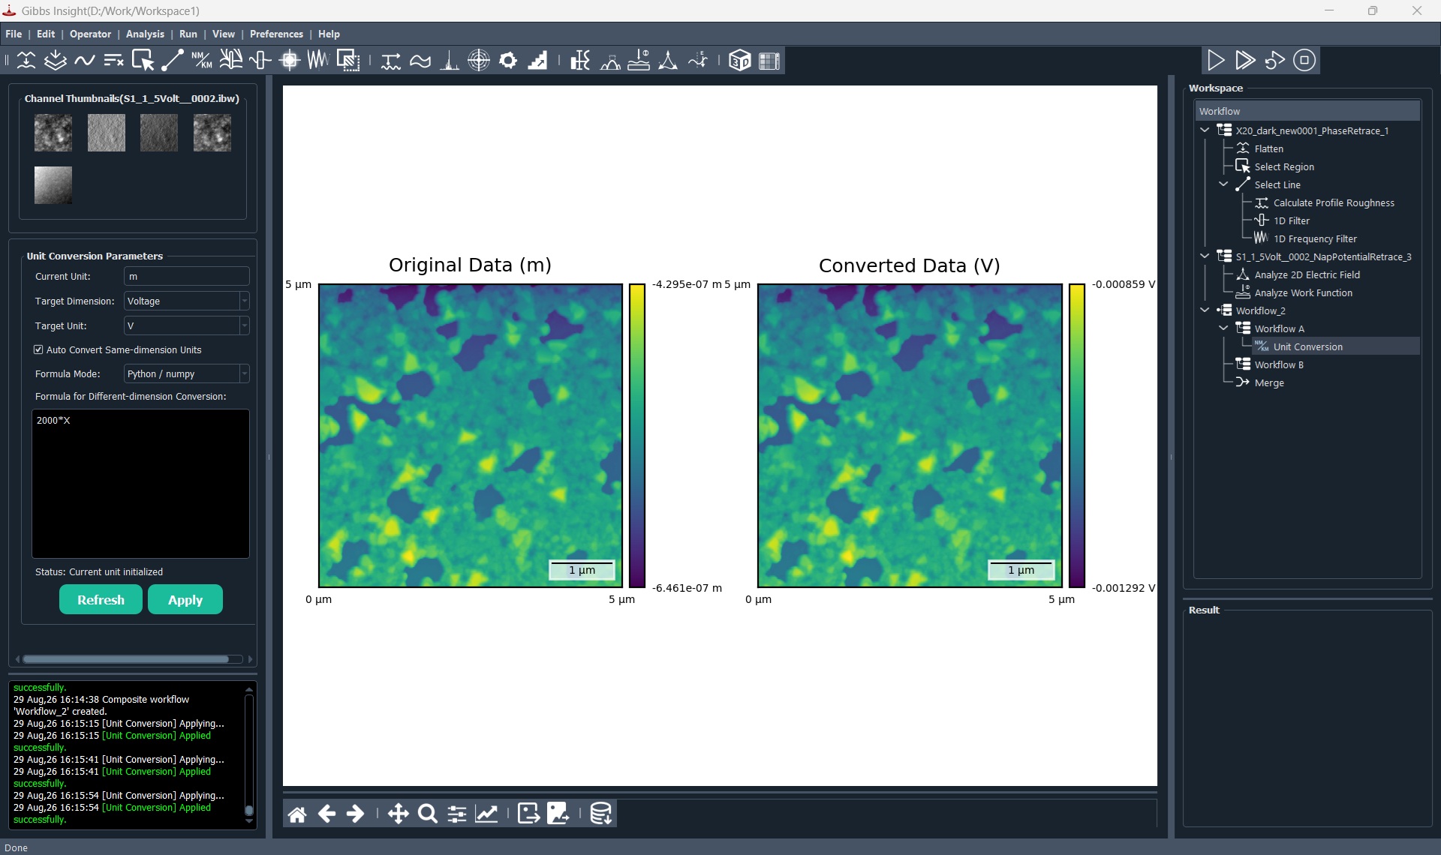
Task: Reset plot view with the home icon
Action: 297,814
